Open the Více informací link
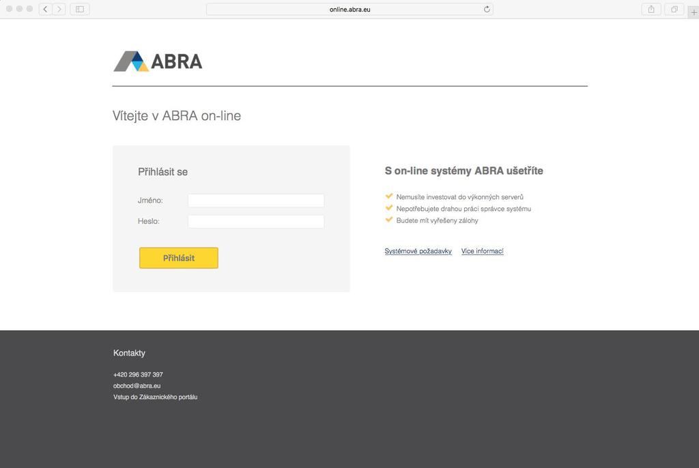Viewport: 699px width, 468px height. [483, 251]
